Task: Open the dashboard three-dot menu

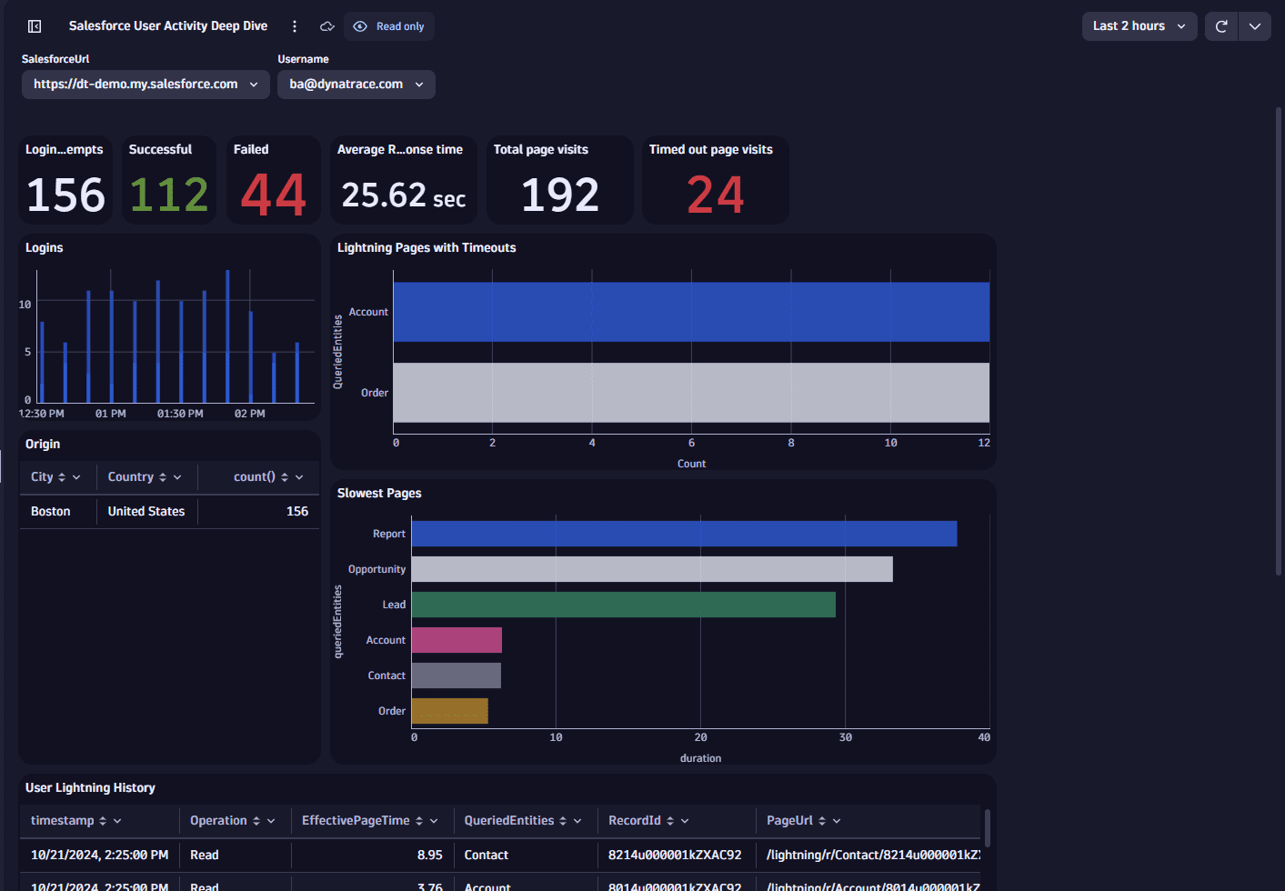Action: (295, 26)
